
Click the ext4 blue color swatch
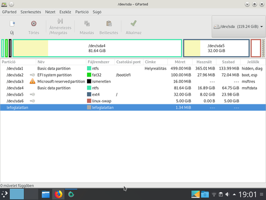[x=89, y=94]
